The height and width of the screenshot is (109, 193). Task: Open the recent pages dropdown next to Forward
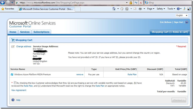coord(12,3)
